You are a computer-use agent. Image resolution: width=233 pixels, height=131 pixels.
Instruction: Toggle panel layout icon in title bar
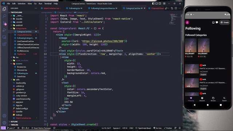pyautogui.click(x=157, y=4)
